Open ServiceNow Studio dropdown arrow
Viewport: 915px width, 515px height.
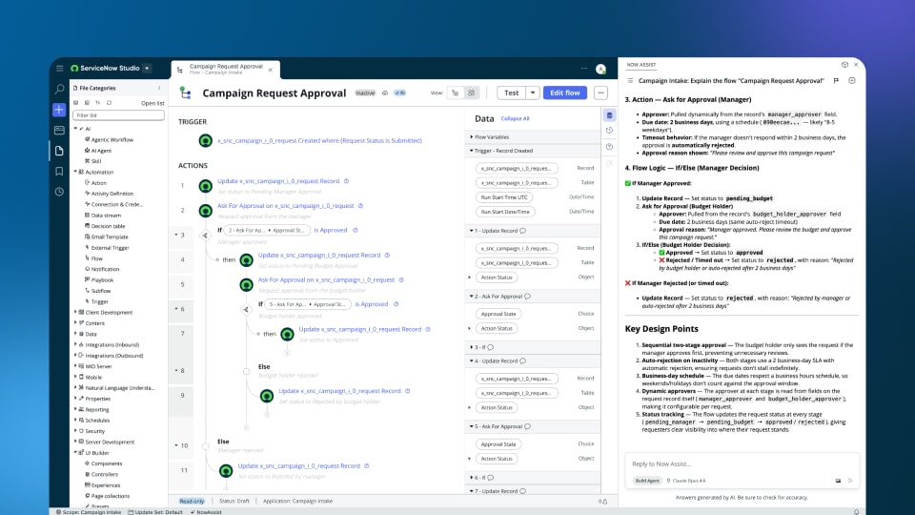click(x=147, y=69)
